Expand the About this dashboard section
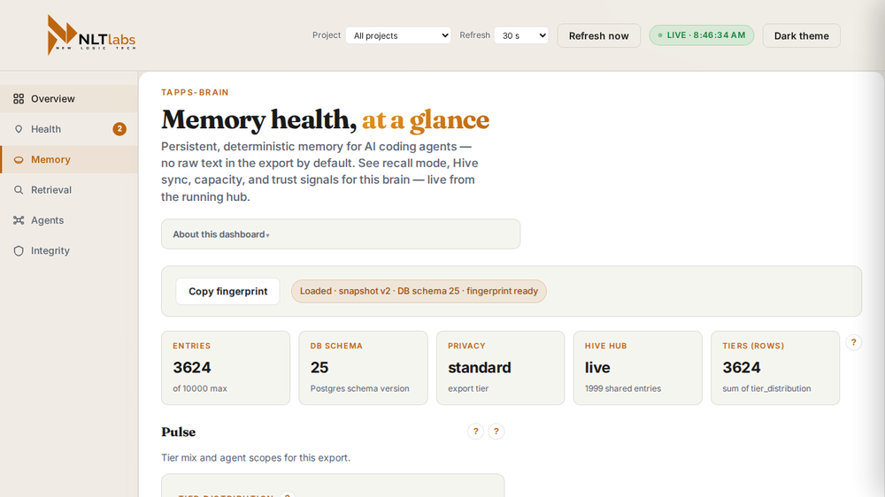885x497 pixels. [341, 234]
